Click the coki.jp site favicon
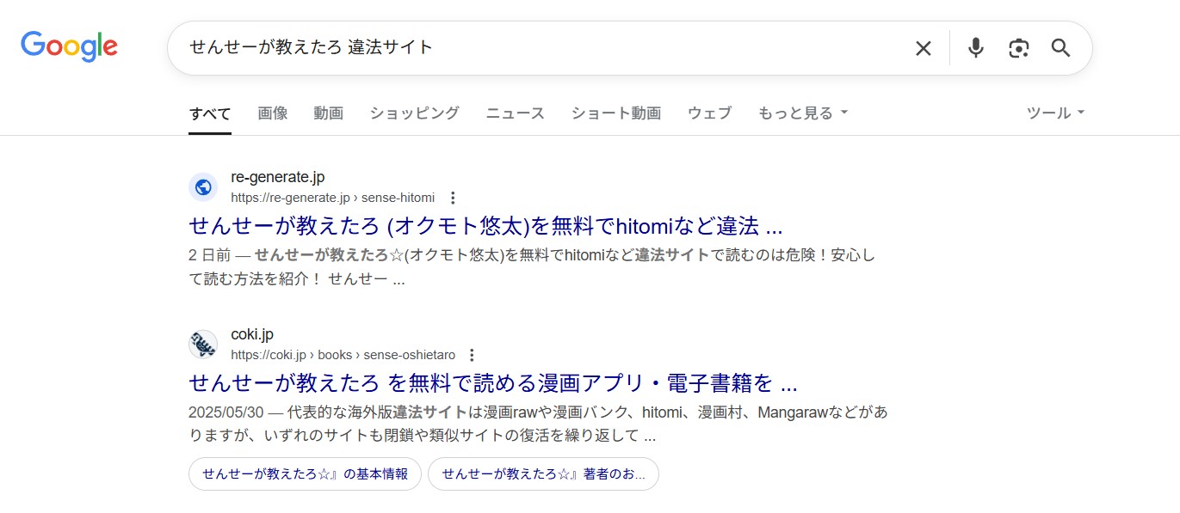Viewport: 1180px width, 513px height. pyautogui.click(x=202, y=344)
